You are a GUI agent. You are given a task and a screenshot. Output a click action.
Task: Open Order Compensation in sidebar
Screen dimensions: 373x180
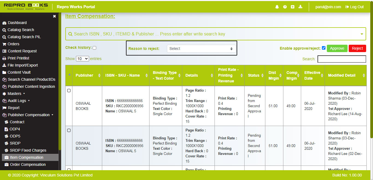[x=28, y=164]
